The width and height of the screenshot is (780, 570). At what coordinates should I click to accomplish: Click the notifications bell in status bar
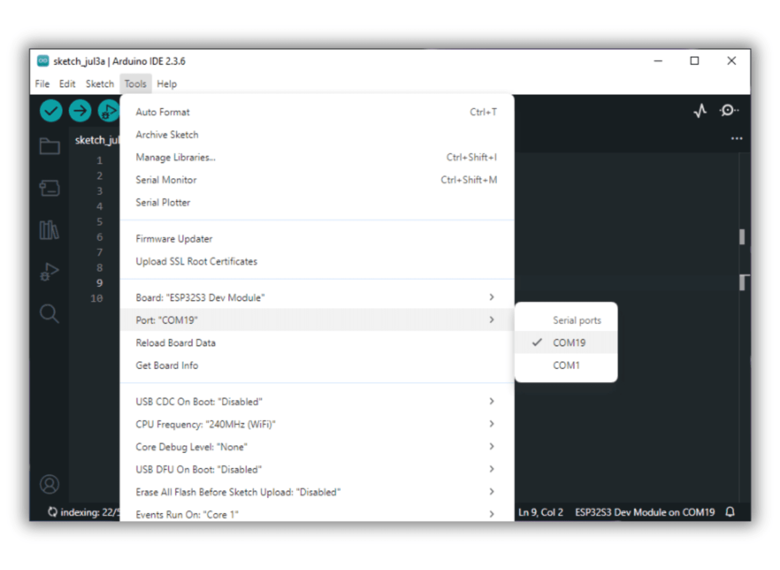(730, 512)
